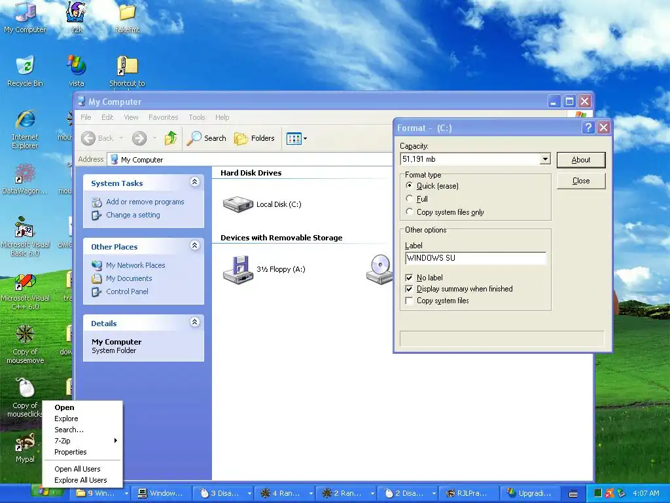Open My Documents link
This screenshot has width=670, height=503.
coord(129,278)
